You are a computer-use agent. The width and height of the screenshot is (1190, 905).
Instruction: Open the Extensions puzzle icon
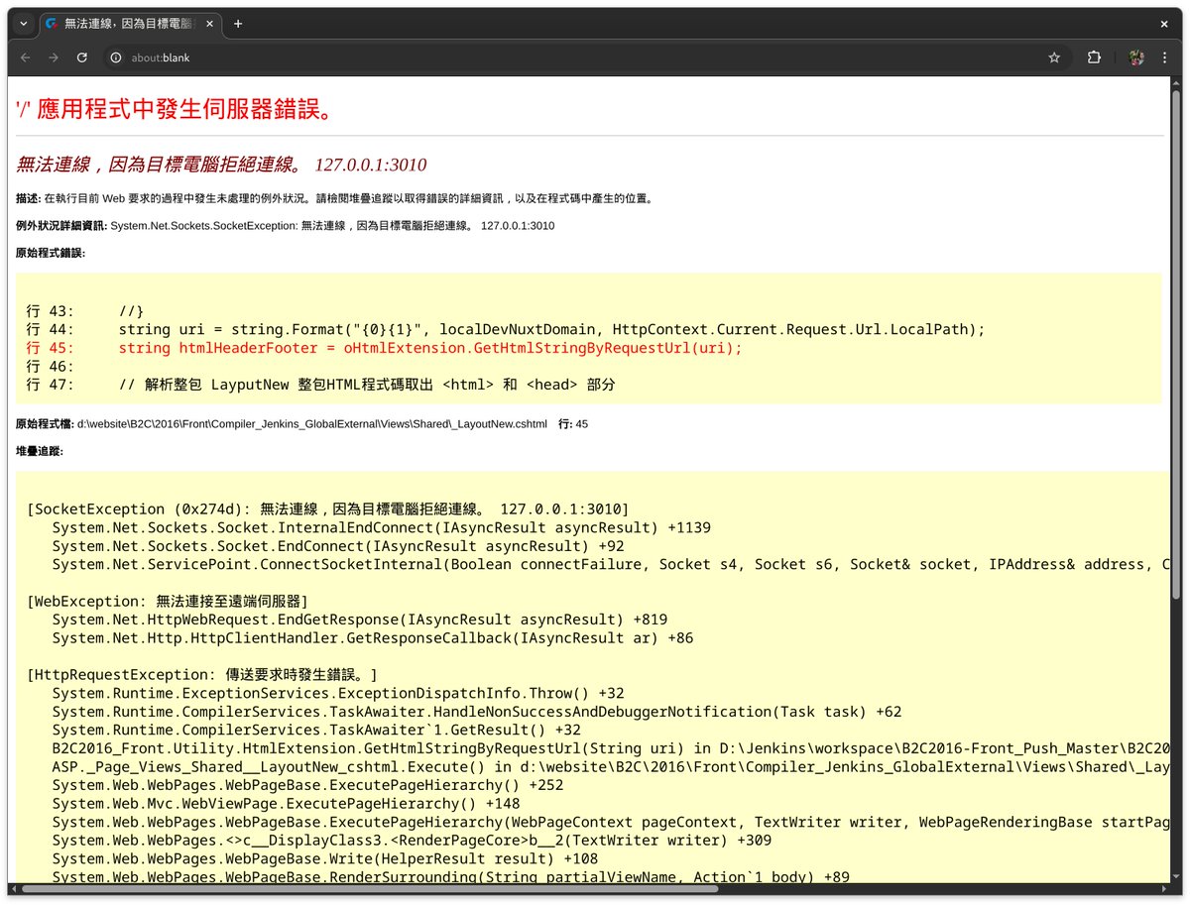[1094, 57]
